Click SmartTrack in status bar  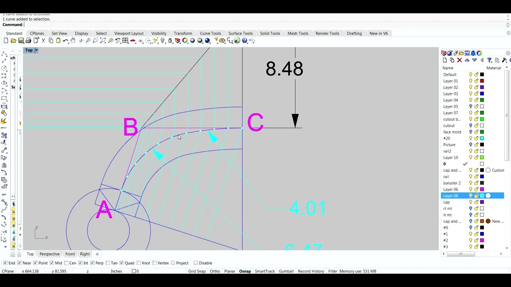coord(265,271)
